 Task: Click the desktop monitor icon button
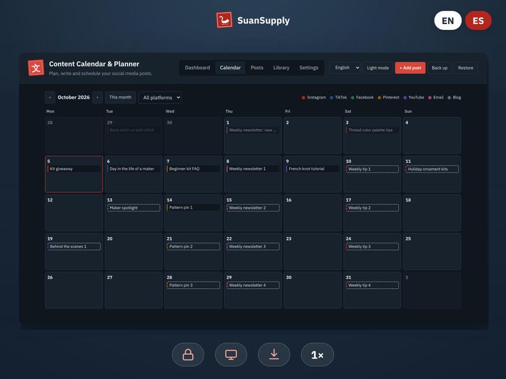(231, 355)
